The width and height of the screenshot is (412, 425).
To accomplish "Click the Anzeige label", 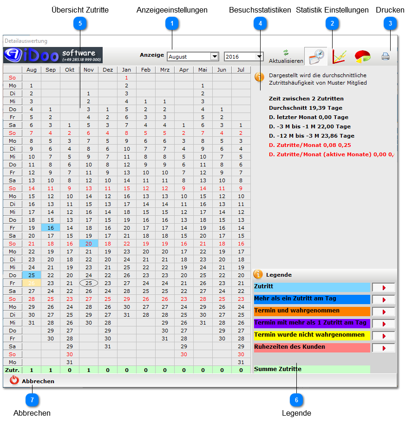I will click(x=152, y=55).
